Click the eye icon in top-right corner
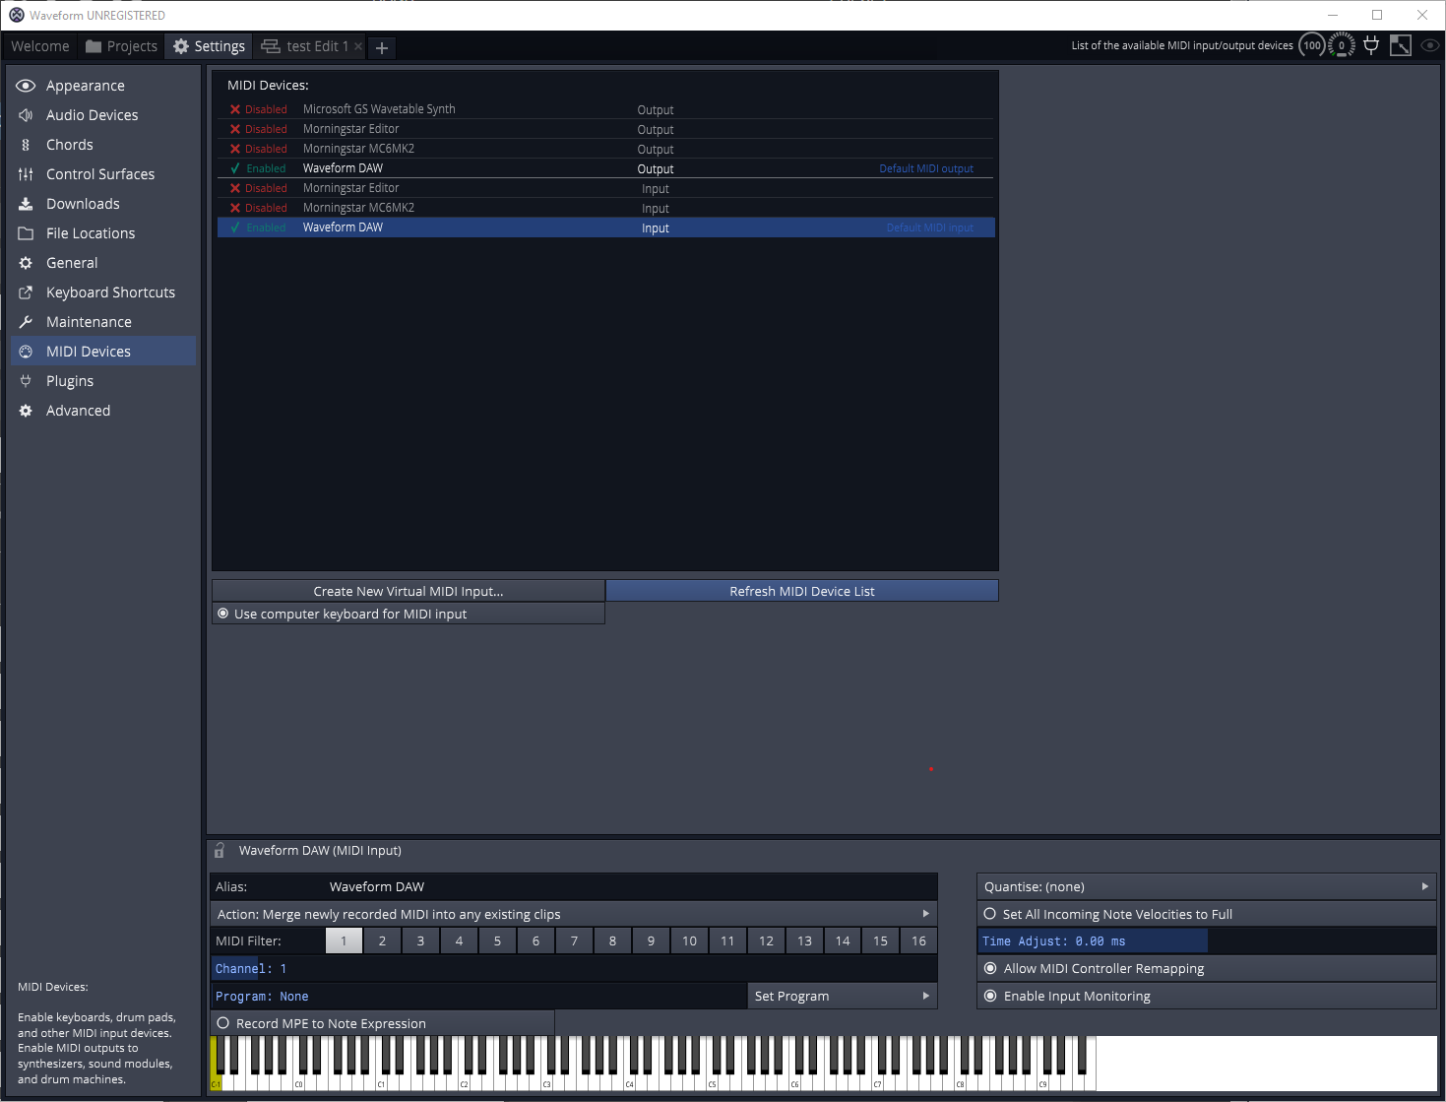This screenshot has height=1102, width=1446. (x=1429, y=45)
